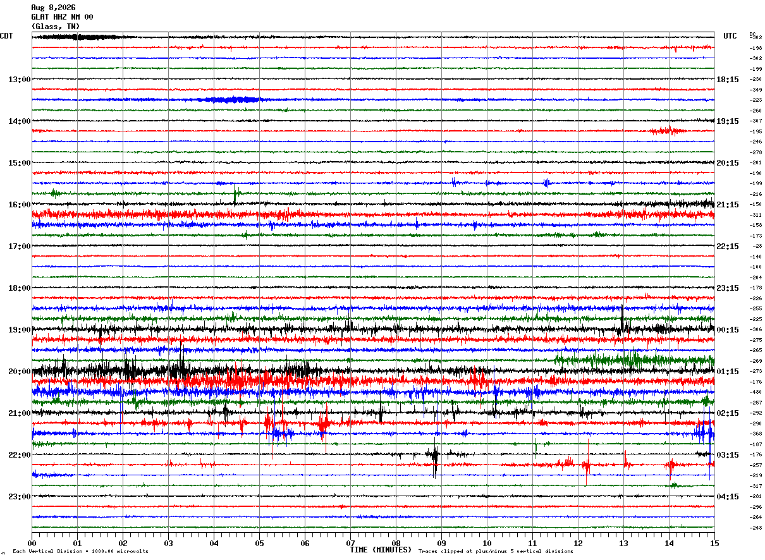Click minute 15 on the time axis
Viewport: 765px width, 560px height.
[x=714, y=544]
